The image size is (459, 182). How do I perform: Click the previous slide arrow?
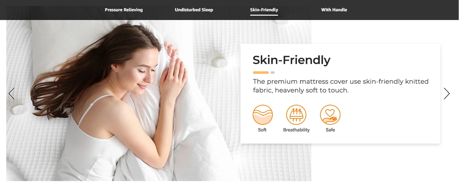pos(12,94)
